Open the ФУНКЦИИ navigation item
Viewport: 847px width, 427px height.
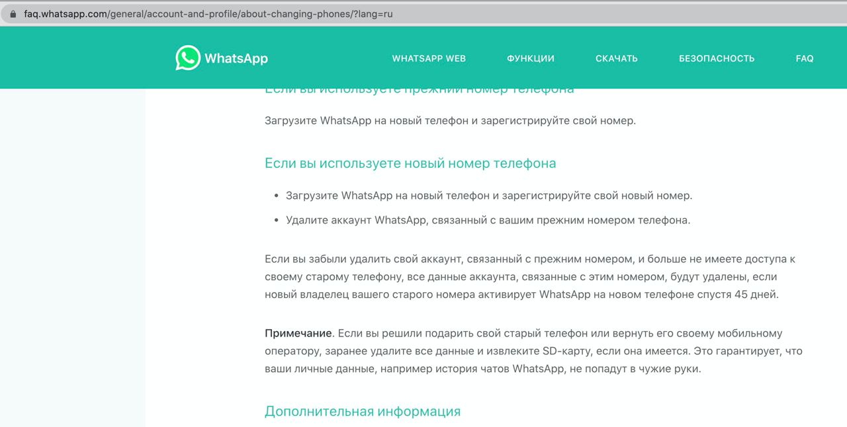[x=531, y=59]
